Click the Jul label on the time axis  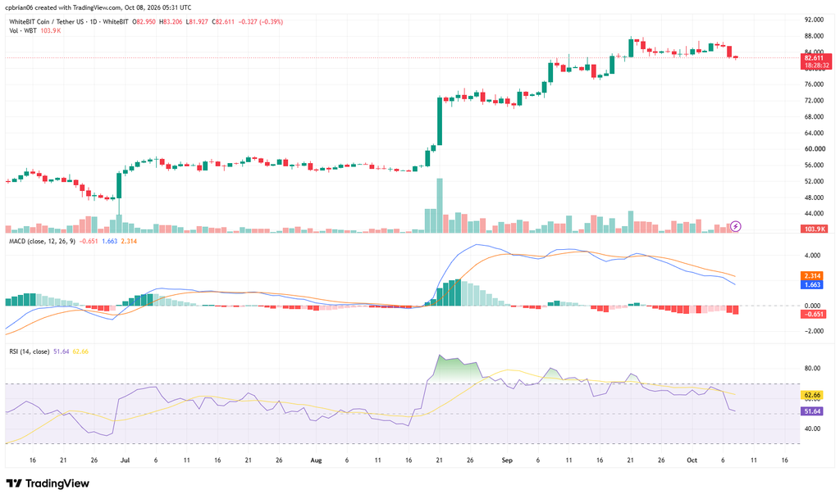coord(125,460)
